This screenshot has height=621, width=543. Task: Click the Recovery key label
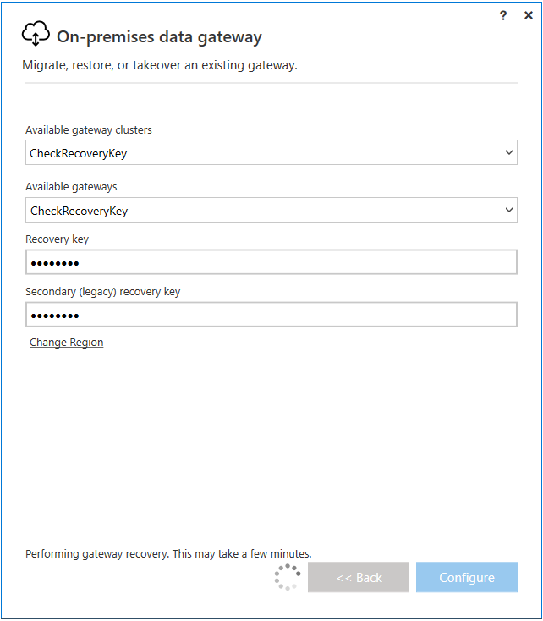point(57,239)
